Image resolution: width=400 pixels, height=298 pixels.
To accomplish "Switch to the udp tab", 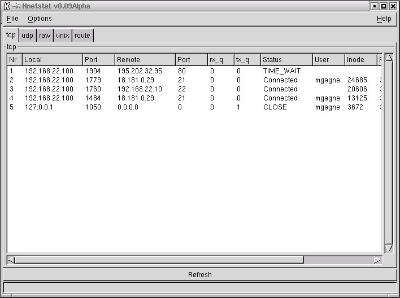I will coord(28,36).
